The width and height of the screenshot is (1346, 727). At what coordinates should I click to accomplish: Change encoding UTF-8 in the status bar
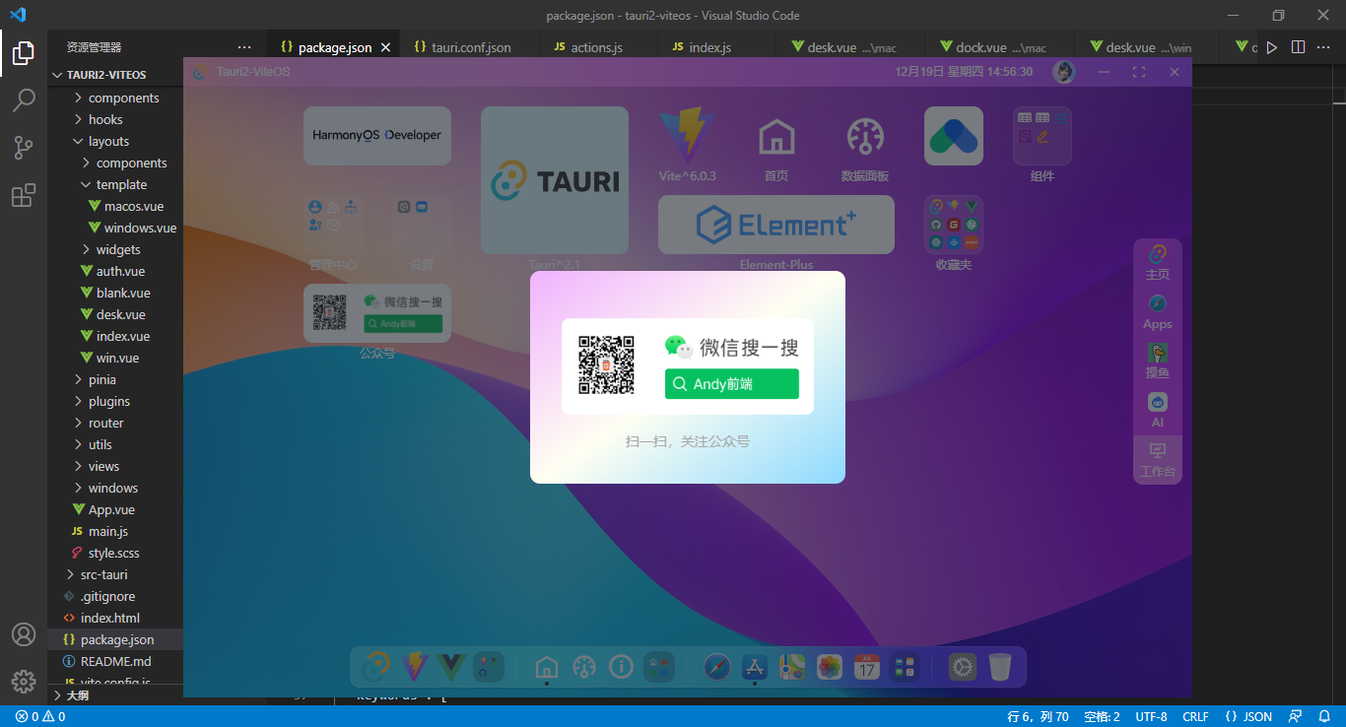[1151, 716]
